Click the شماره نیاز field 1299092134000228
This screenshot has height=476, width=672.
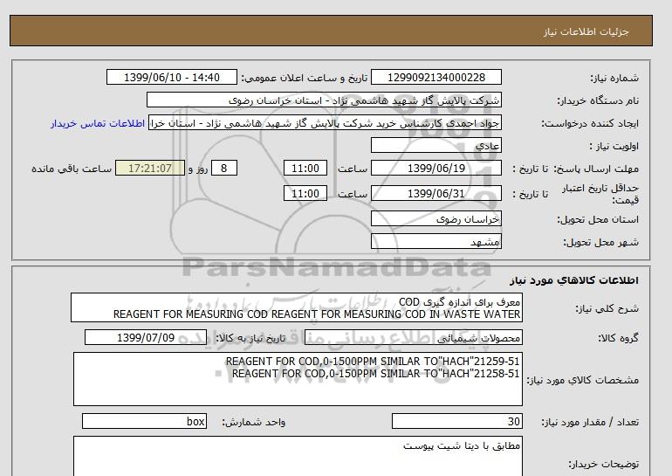tap(436, 78)
